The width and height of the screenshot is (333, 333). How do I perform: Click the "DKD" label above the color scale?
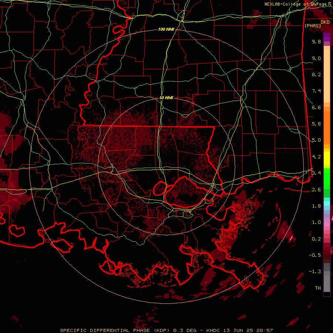pos(325,22)
